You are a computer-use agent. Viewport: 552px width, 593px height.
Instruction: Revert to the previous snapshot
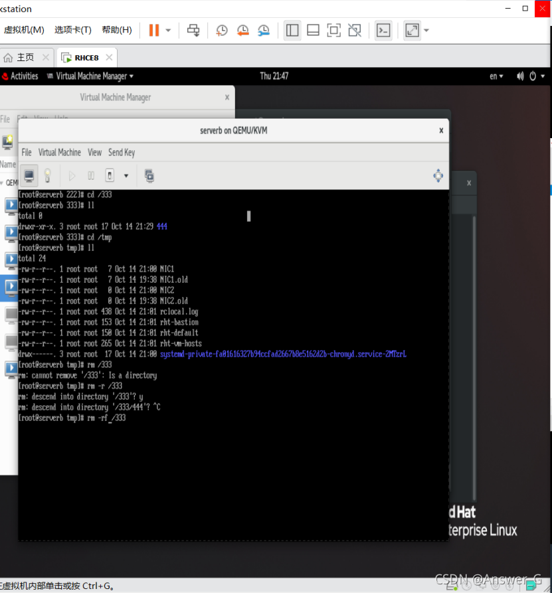[x=242, y=31]
